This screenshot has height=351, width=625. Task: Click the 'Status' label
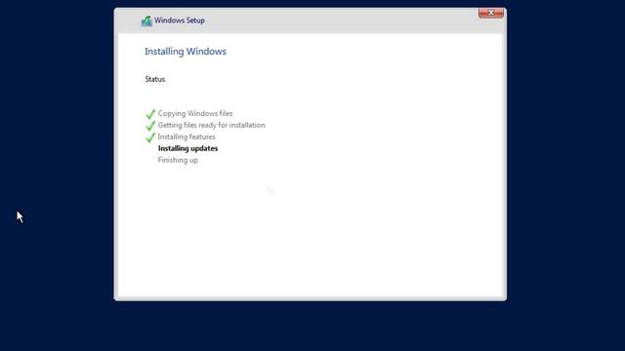[x=155, y=79]
